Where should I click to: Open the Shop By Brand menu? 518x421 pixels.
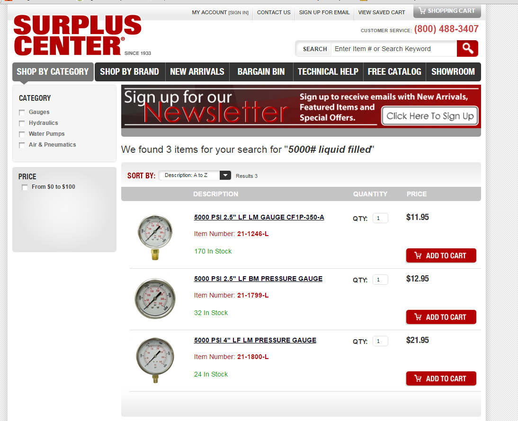[x=130, y=71]
